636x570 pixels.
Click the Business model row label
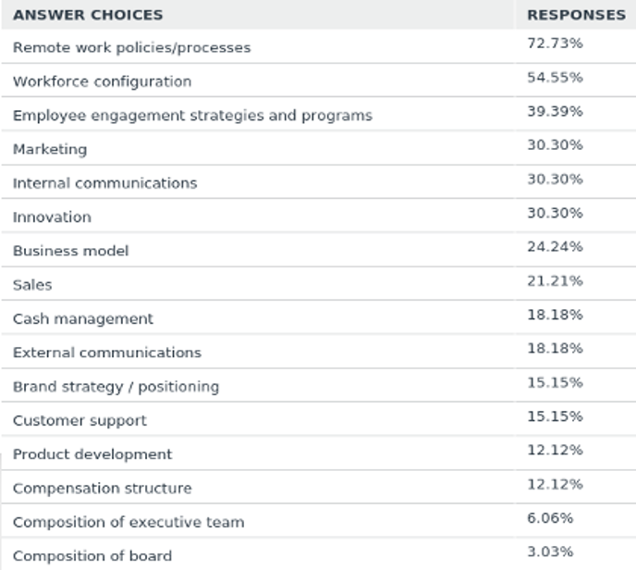click(70, 251)
